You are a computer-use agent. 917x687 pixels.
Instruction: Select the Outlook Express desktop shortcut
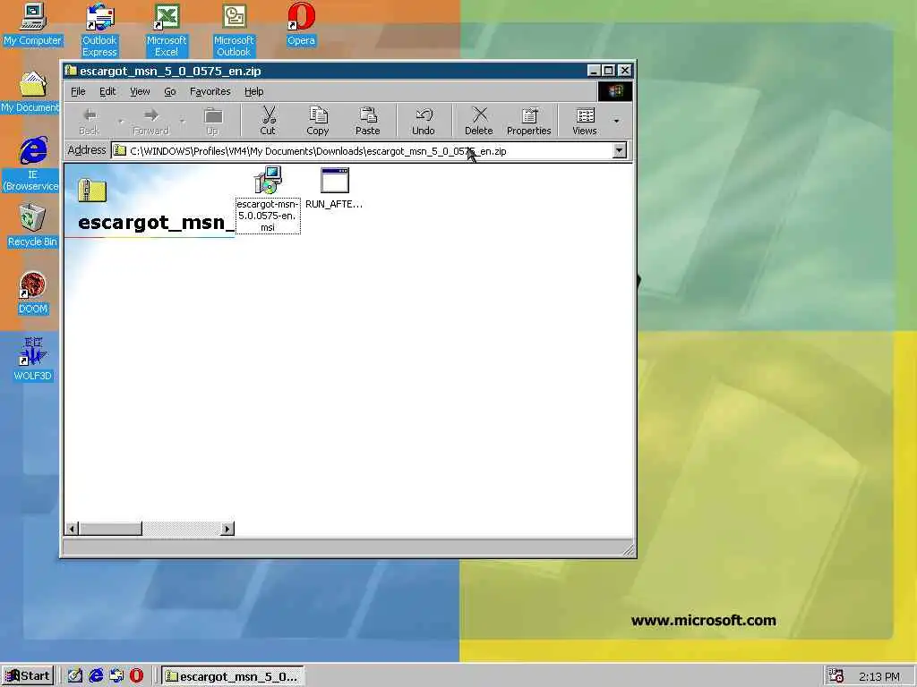(99, 30)
